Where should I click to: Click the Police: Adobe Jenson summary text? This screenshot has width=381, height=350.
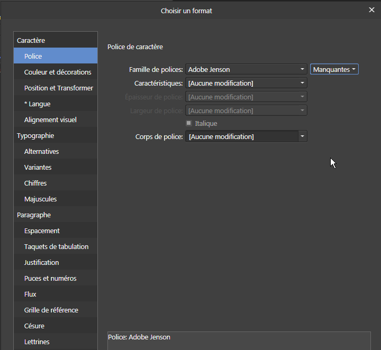[139, 337]
